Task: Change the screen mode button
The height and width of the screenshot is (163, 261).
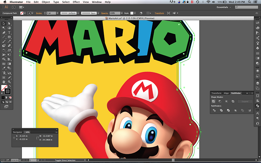Action: [x=6, y=107]
